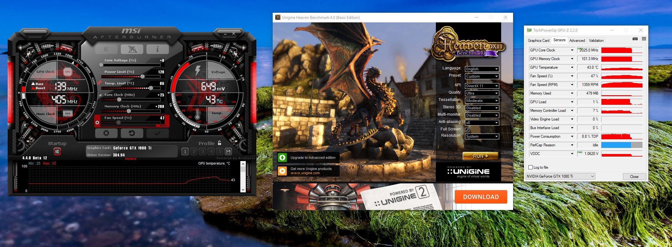The image size is (672, 247).
Task: Switch to GPU-Z Advanced tab
Action: click(577, 41)
